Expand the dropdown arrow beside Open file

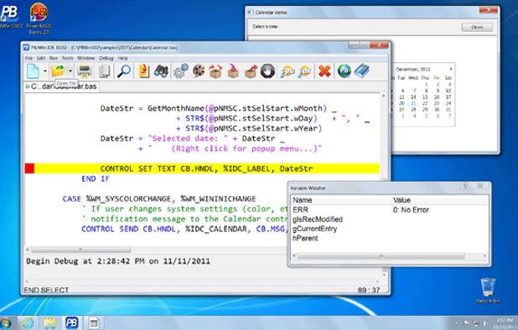pyautogui.click(x=70, y=70)
